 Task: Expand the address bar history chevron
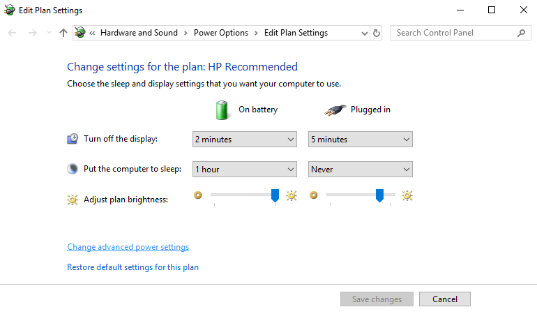click(364, 33)
